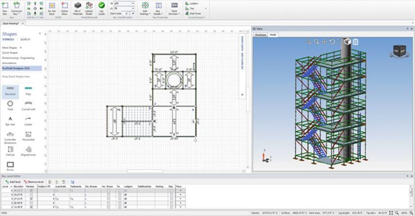Toggle Skip checkbox for level 3
Image resolution: width=415 pixels, height=216 pixels.
(172, 203)
